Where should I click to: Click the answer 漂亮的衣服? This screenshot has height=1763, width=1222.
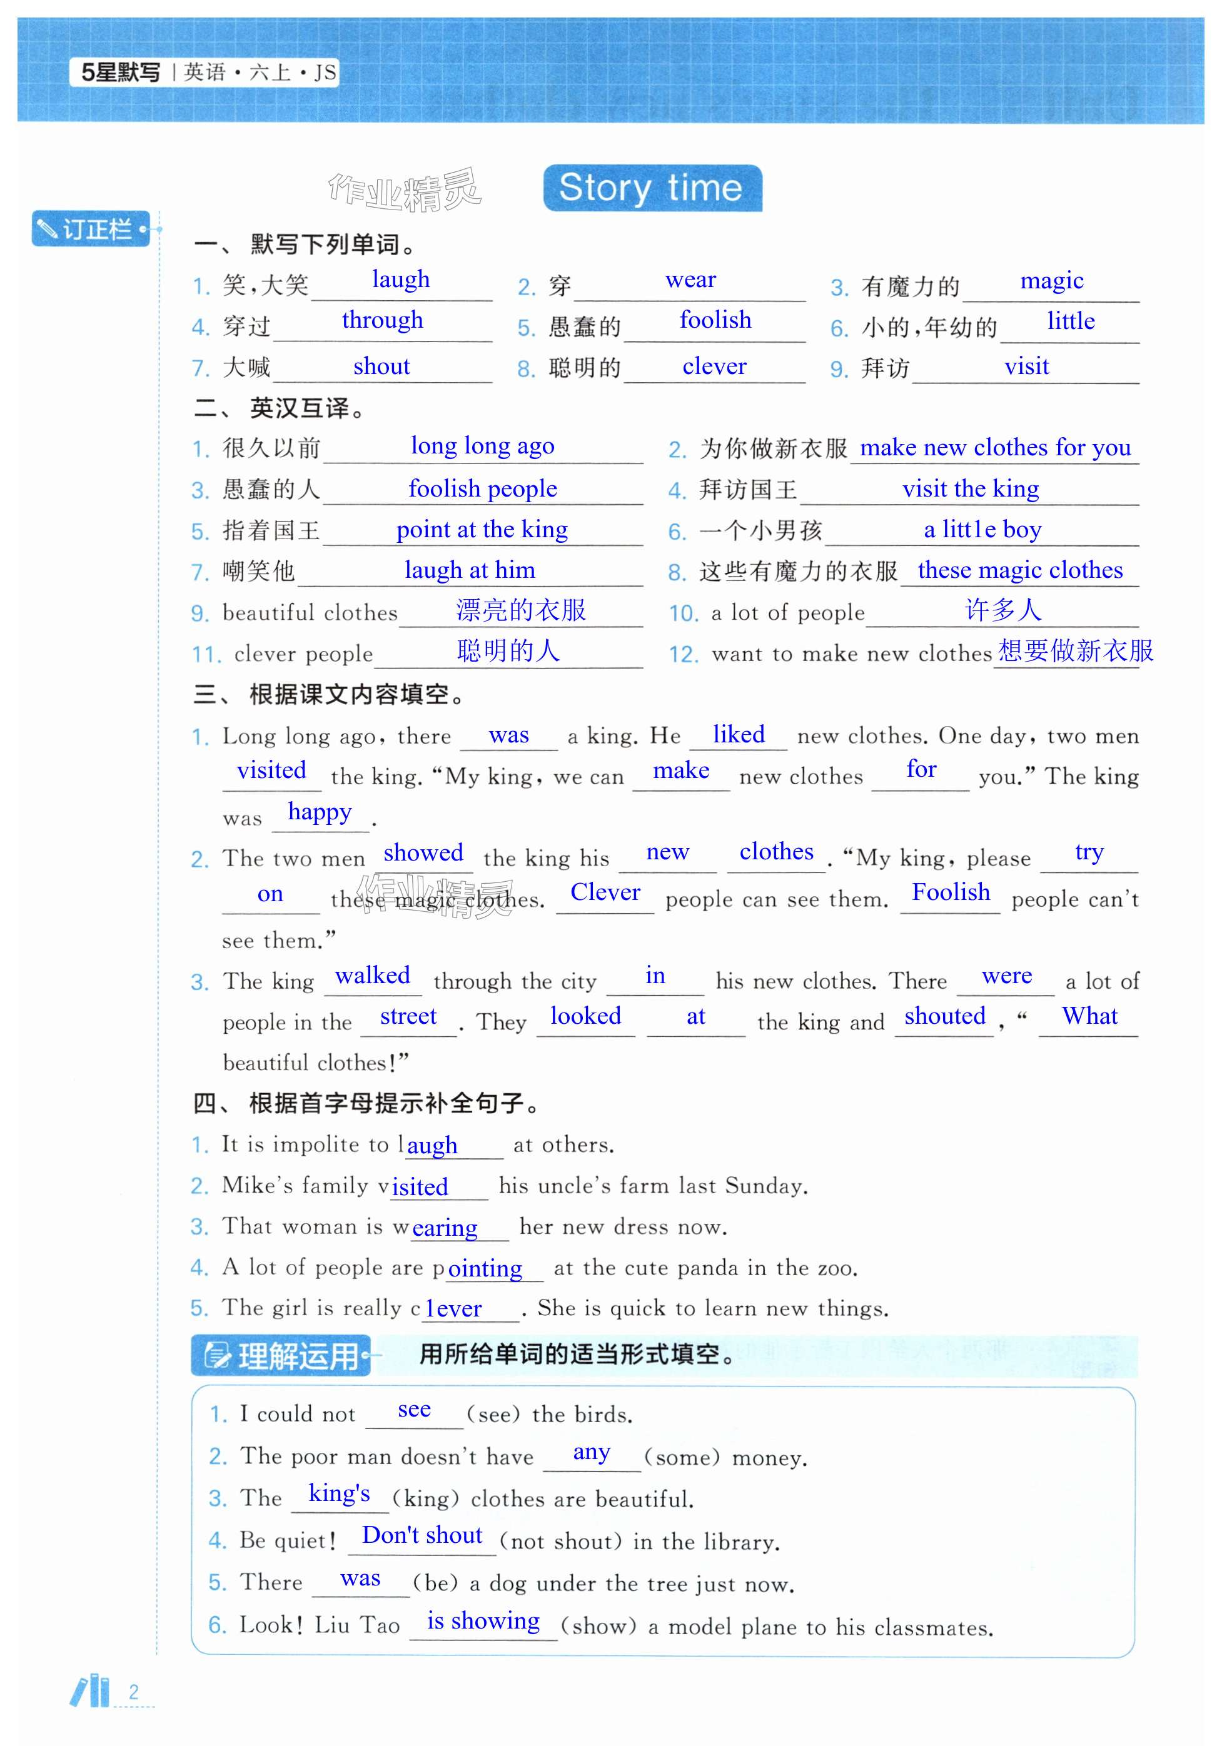(x=521, y=610)
